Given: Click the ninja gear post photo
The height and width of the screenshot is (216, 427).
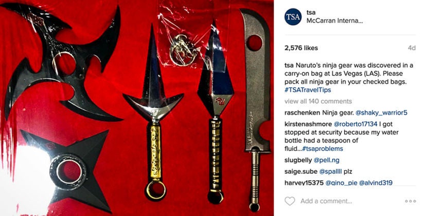Looking at the screenshot, I should [137, 108].
